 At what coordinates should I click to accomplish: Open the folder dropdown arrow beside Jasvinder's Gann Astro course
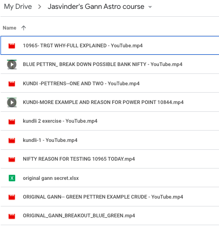(x=150, y=7)
